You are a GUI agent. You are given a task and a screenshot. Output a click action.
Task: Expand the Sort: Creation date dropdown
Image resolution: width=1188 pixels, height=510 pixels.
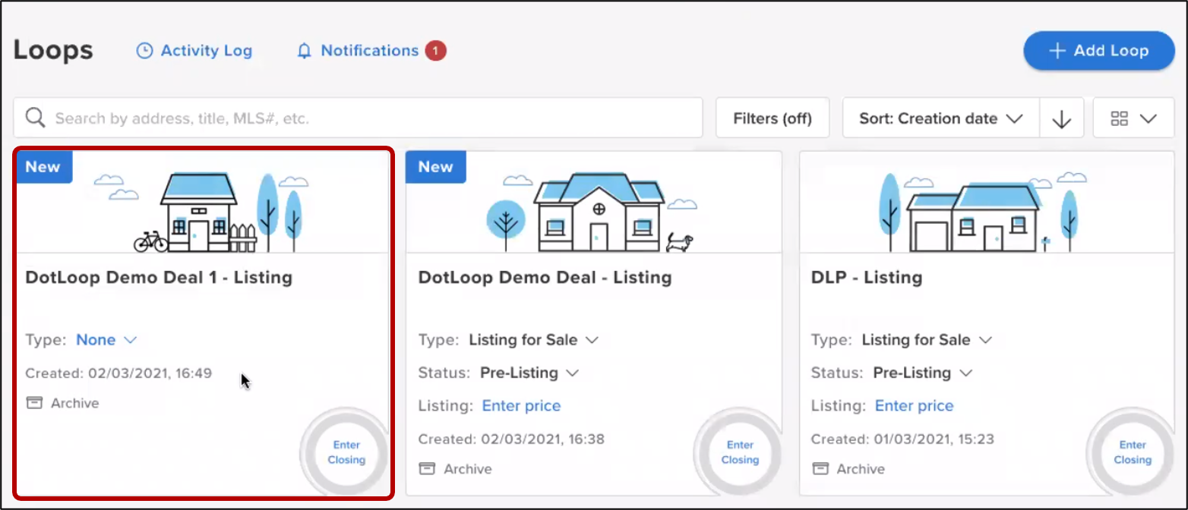tap(941, 118)
